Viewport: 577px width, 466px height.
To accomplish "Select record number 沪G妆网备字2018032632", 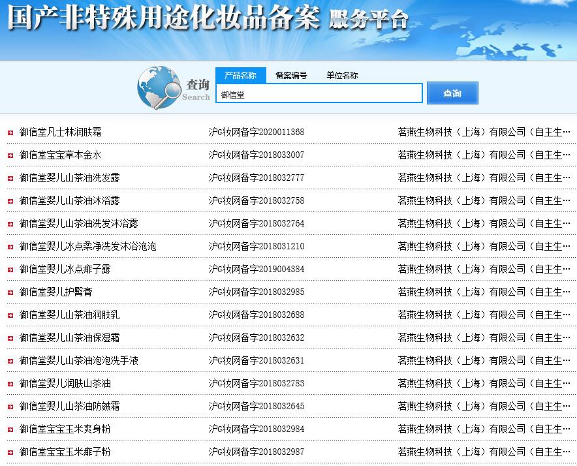I will click(257, 337).
